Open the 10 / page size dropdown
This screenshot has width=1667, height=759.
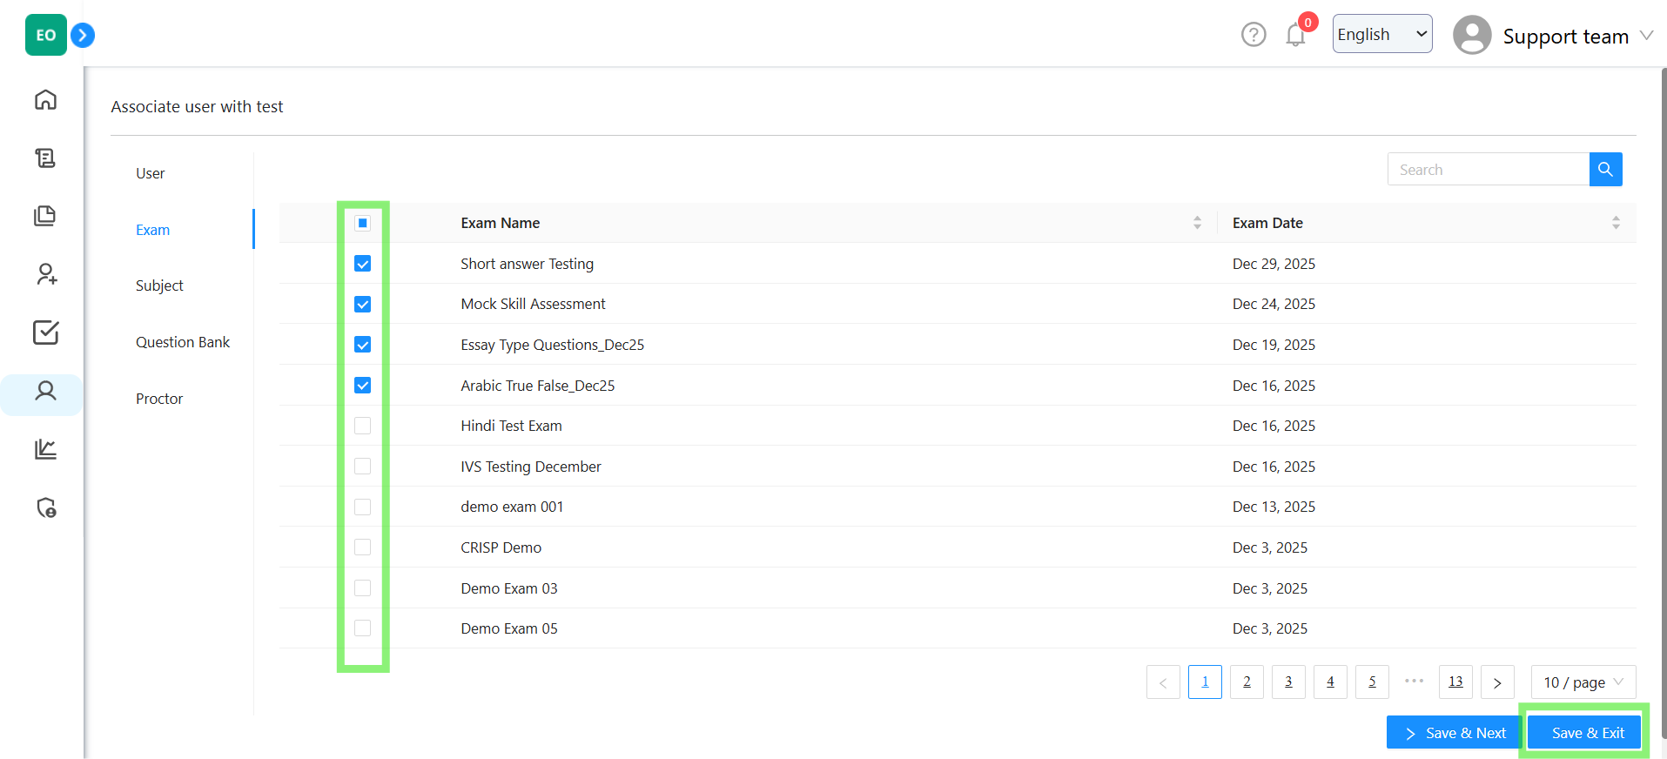[x=1583, y=682]
